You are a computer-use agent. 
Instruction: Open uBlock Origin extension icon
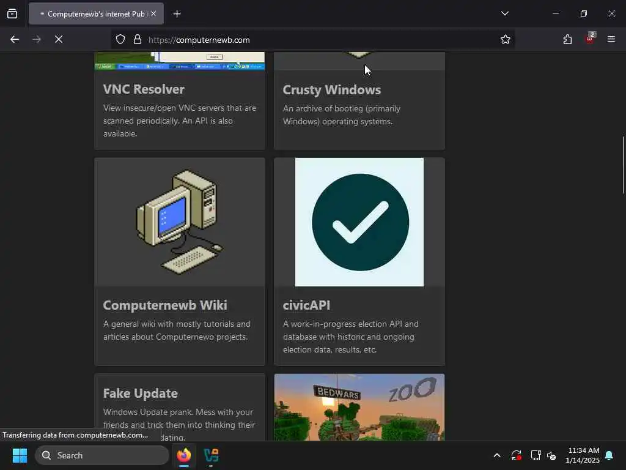coord(590,39)
